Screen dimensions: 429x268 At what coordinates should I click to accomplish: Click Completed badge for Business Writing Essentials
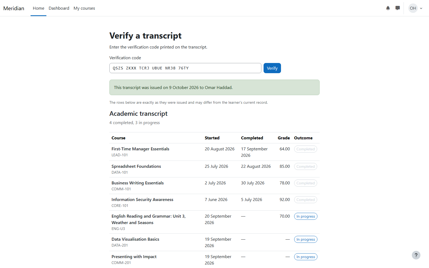(306, 183)
